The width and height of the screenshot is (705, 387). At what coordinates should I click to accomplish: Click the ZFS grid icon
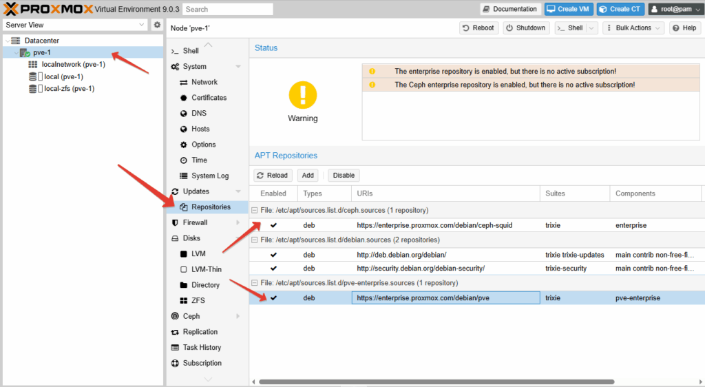click(x=183, y=301)
